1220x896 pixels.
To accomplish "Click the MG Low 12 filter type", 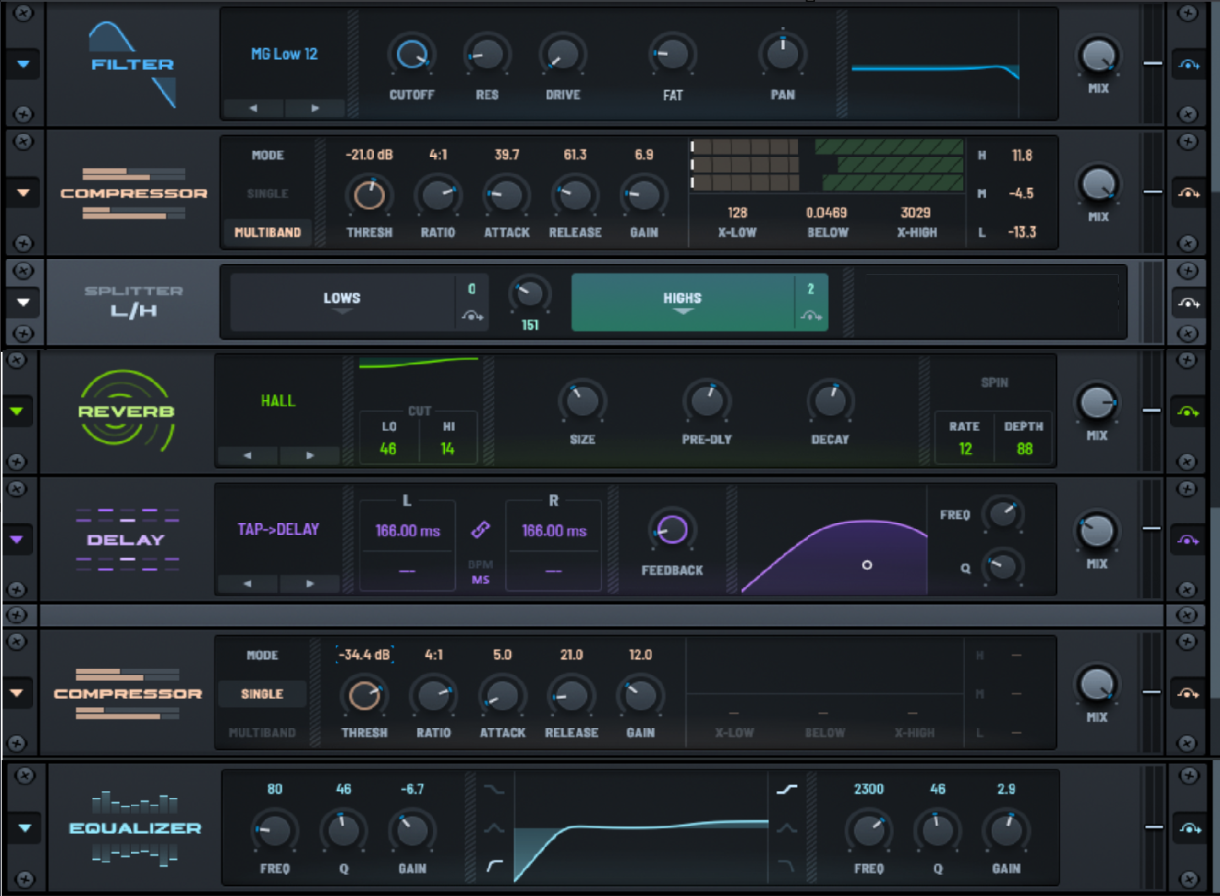I will pos(284,54).
